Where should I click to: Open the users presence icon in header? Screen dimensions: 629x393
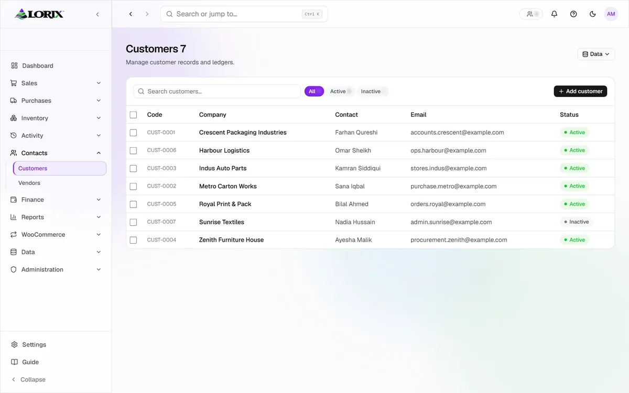point(531,14)
